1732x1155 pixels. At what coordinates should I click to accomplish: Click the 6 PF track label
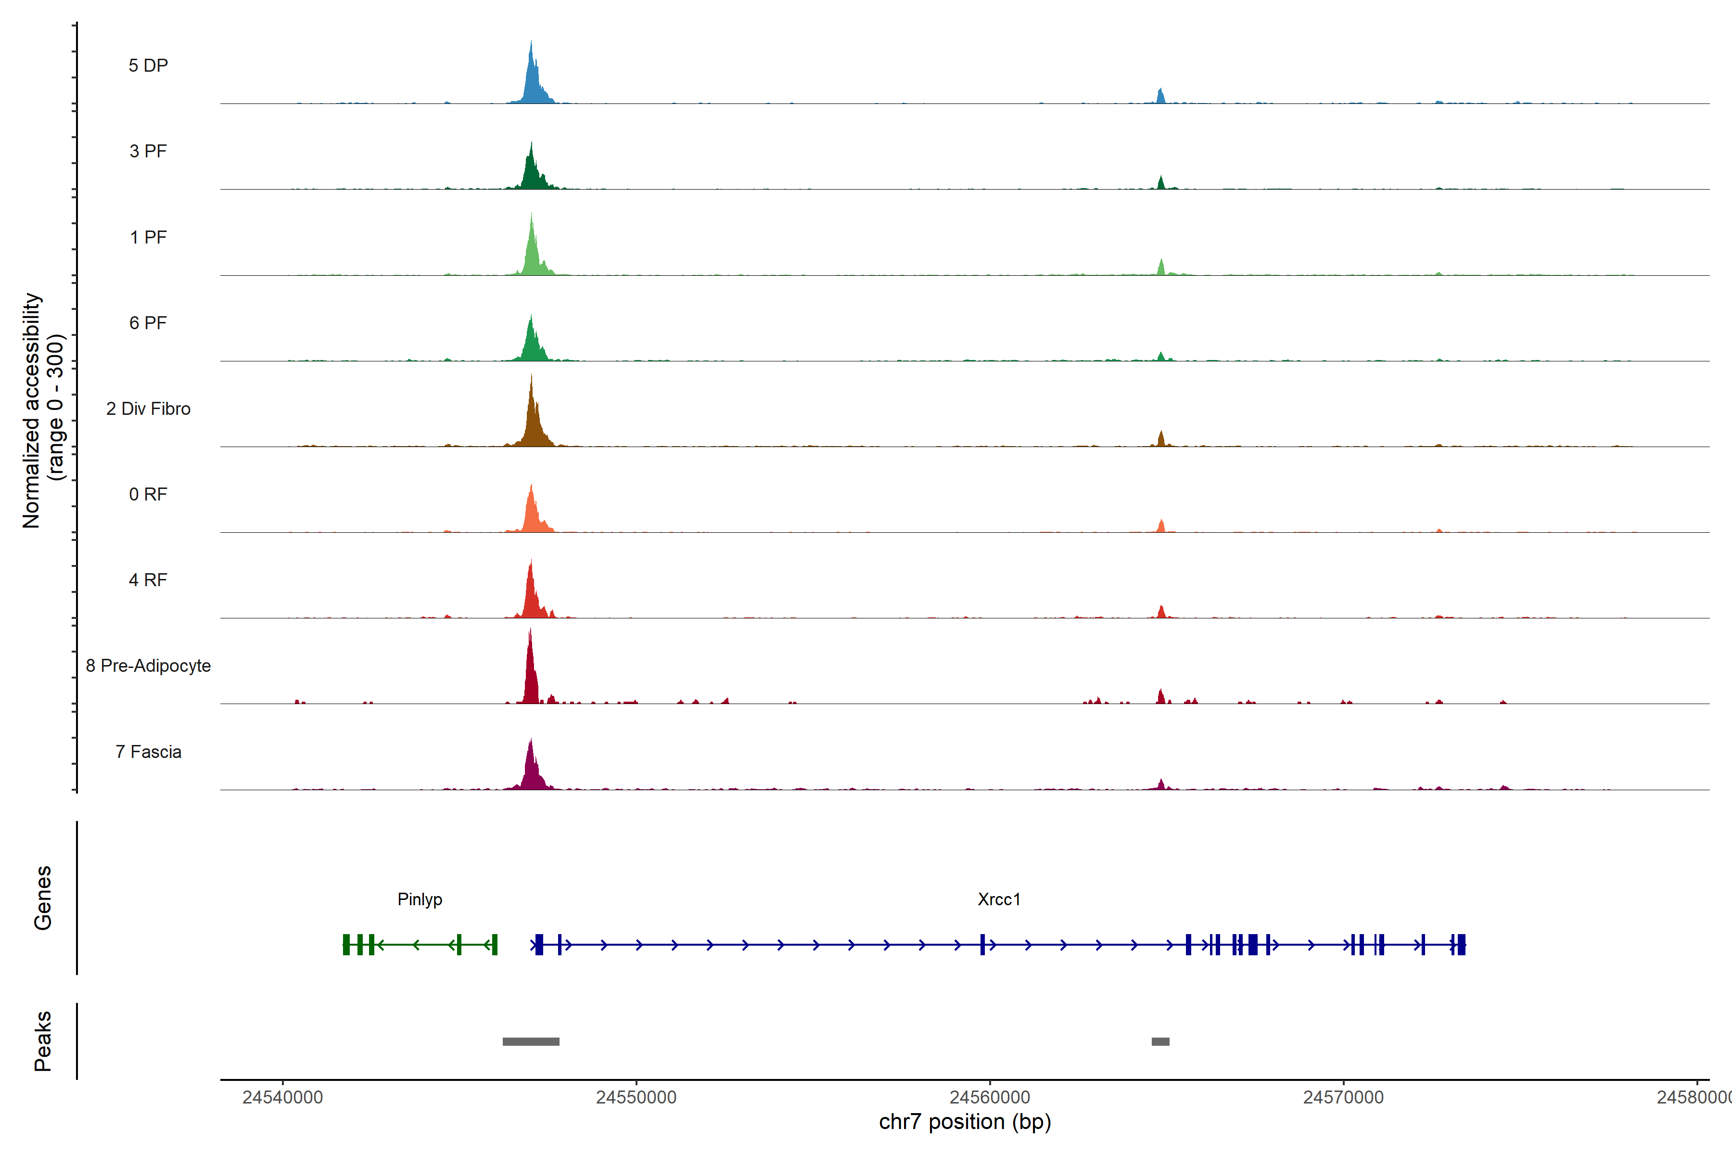(148, 322)
